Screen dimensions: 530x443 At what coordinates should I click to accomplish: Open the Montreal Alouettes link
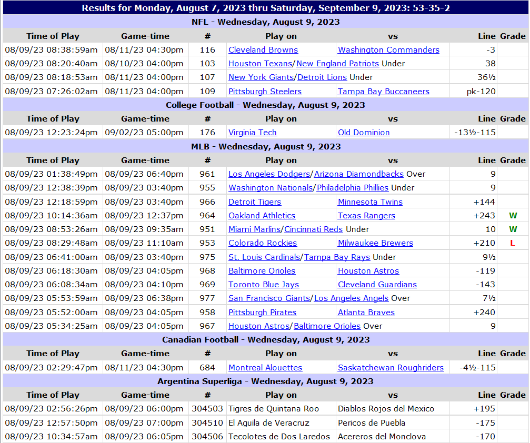coord(265,368)
